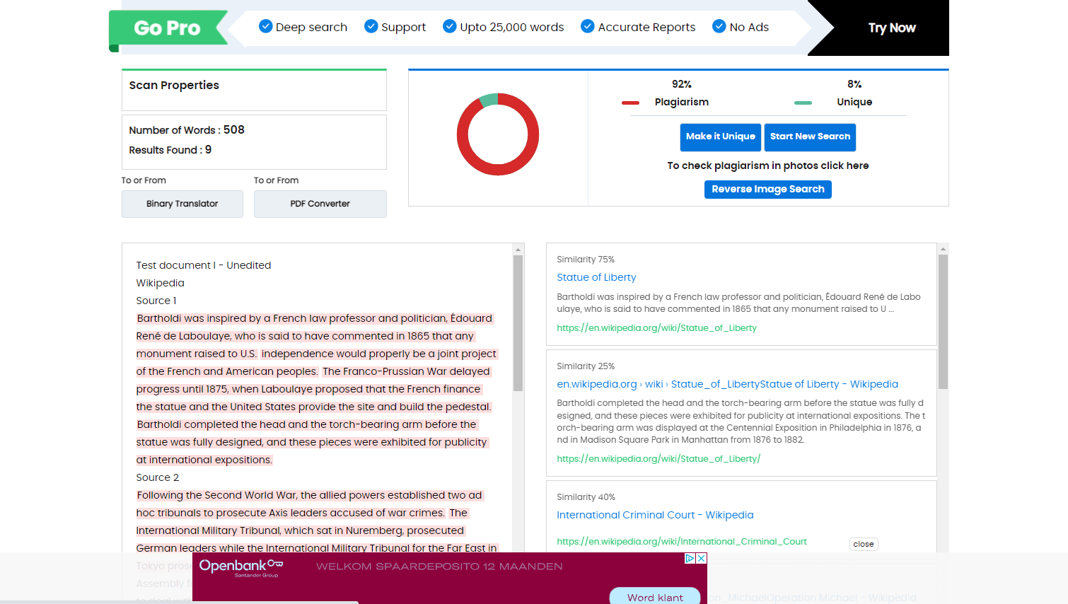This screenshot has height=604, width=1068.
Task: Click the Openbank logo in the ad
Action: click(x=240, y=568)
